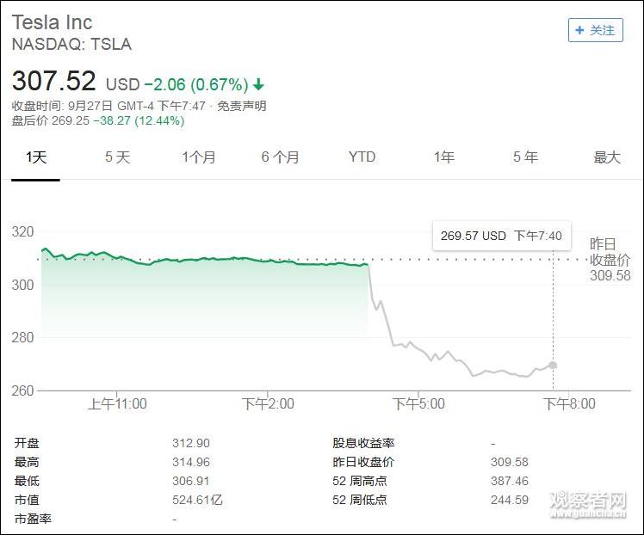Click the 下午5:00 time axis label

point(418,403)
